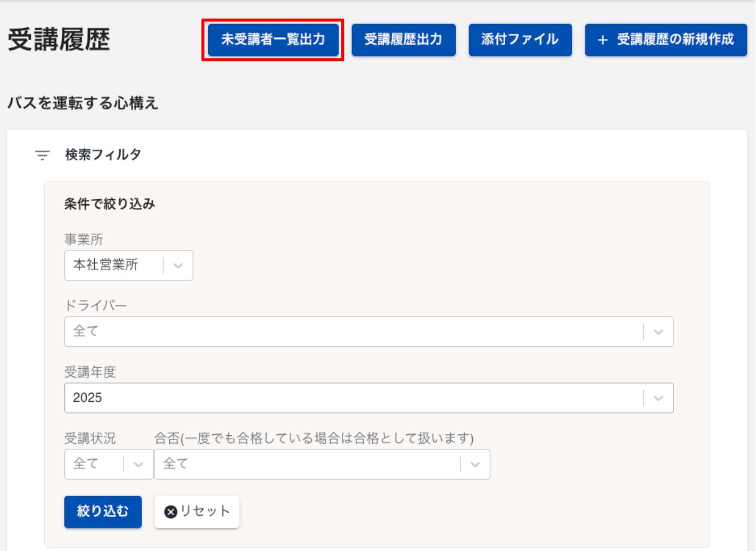756x551 pixels.
Task: Click the plus icon for new attendance record
Action: [602, 40]
